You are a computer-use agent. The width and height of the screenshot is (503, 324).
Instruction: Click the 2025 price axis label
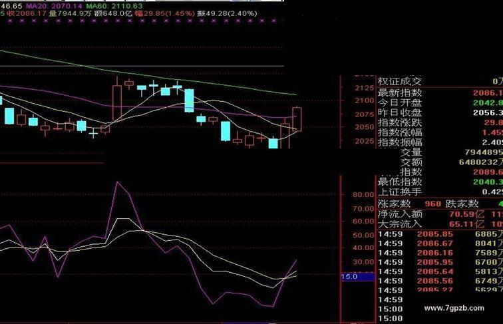click(365, 141)
